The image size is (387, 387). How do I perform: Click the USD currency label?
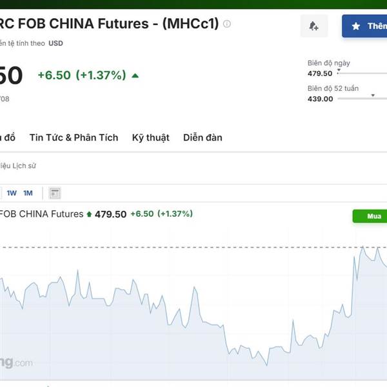[x=55, y=43]
